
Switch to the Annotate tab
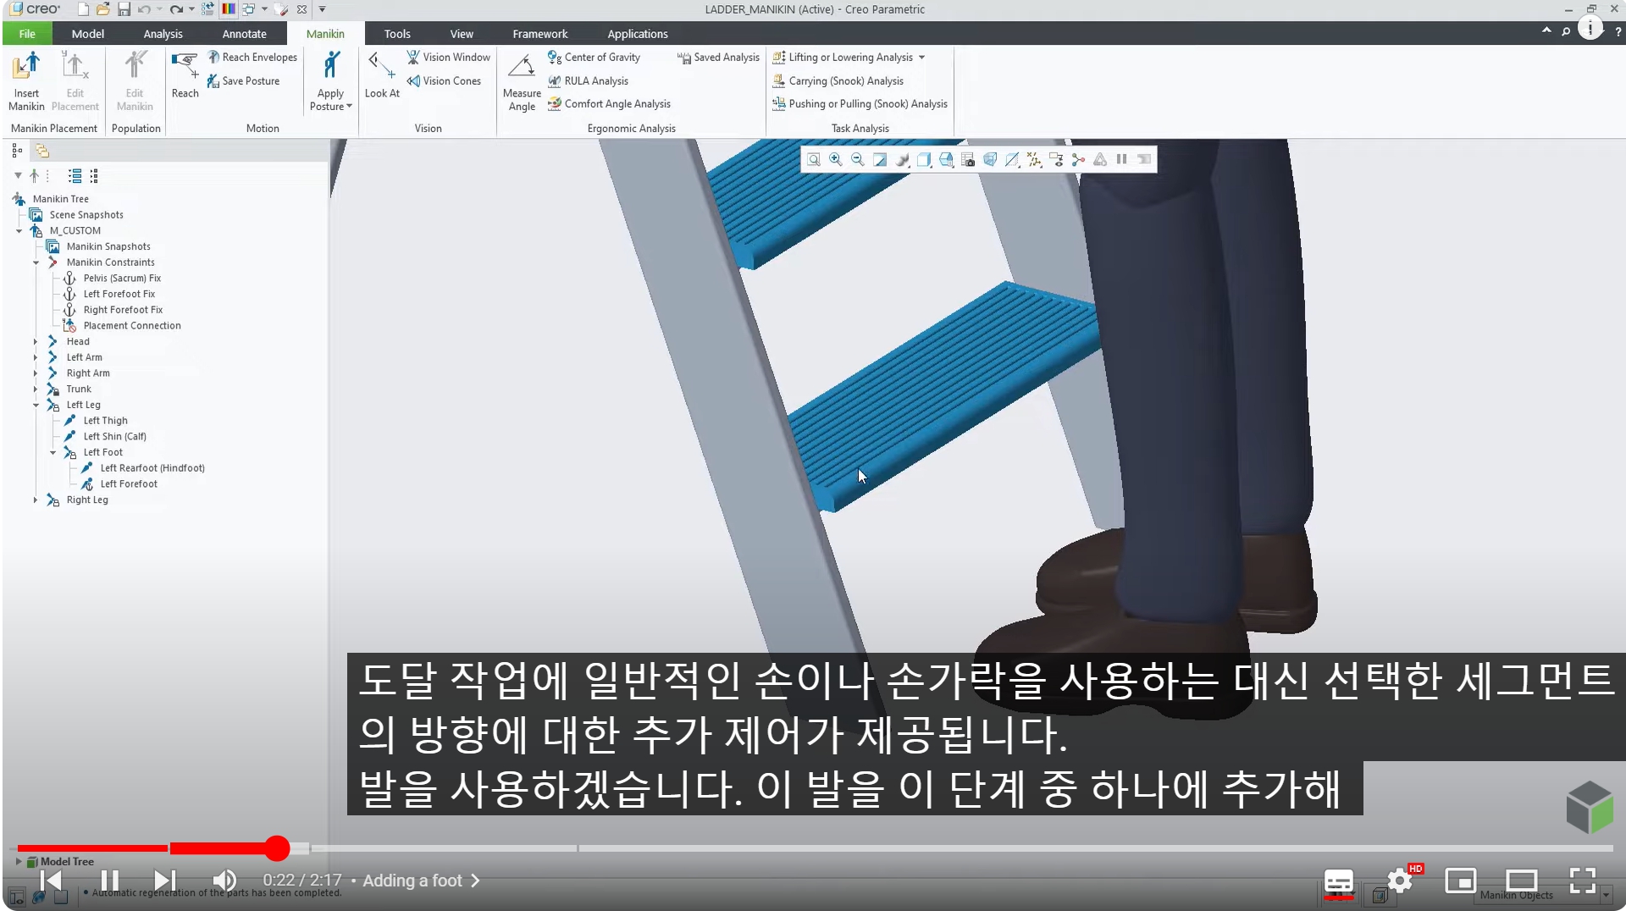(244, 34)
